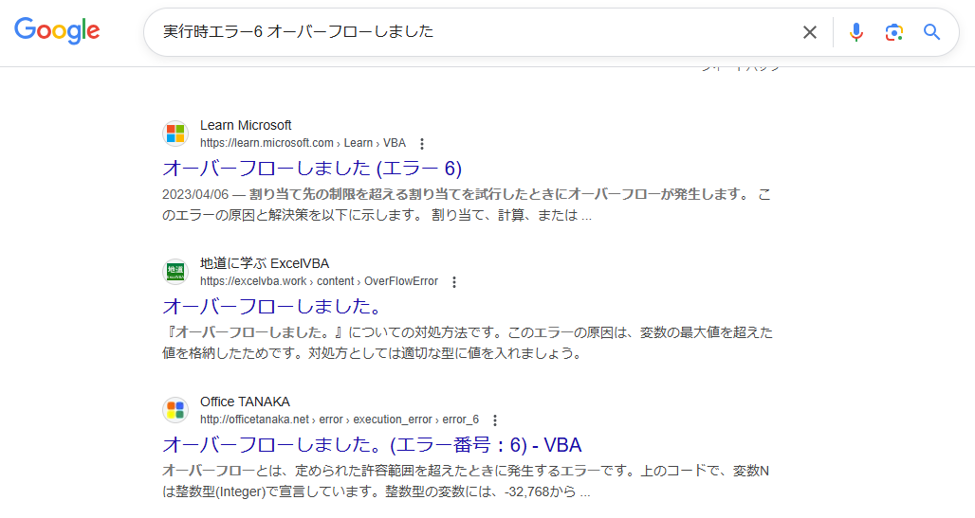This screenshot has width=975, height=518.
Task: Click the 地道に学ぶ ExcelVBA site name
Action: pos(265,263)
